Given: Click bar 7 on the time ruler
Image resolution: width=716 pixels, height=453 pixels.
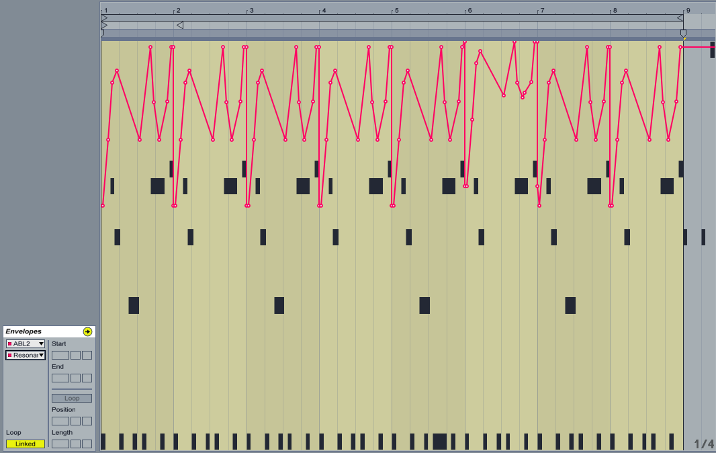Looking at the screenshot, I should 542,10.
